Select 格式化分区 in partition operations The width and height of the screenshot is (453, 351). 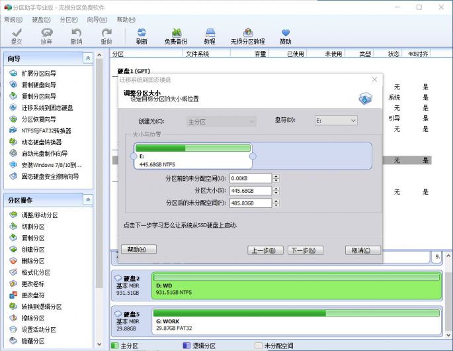pyautogui.click(x=37, y=272)
